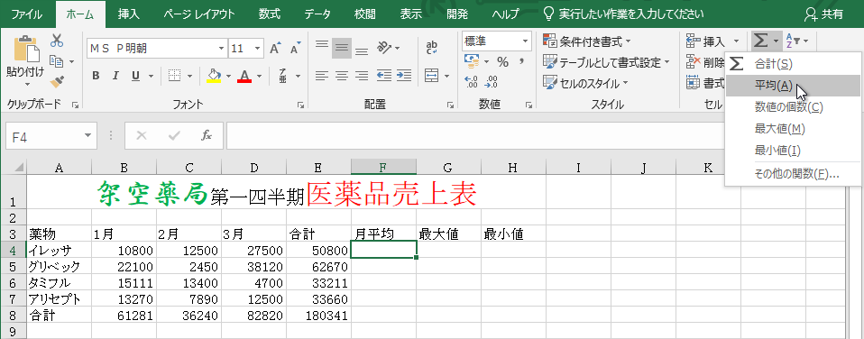Viewport: 864px width, 339px height.
Task: Open セルのスタイル cell styles
Action: coord(585,83)
